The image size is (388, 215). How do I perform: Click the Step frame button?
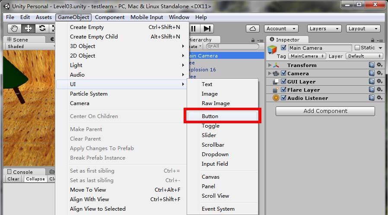pos(207,29)
